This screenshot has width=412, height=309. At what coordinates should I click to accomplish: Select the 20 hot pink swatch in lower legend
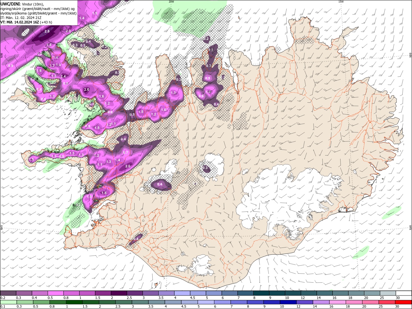click(370, 302)
